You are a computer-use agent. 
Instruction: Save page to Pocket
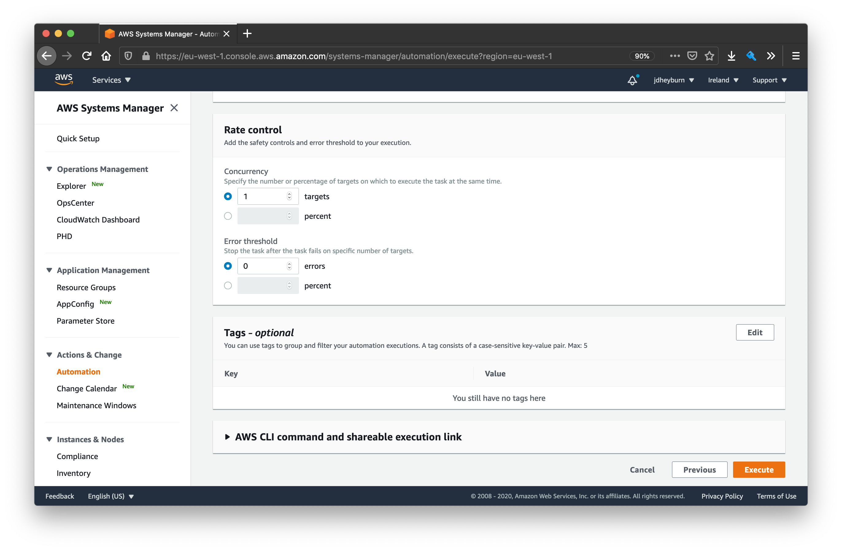692,56
